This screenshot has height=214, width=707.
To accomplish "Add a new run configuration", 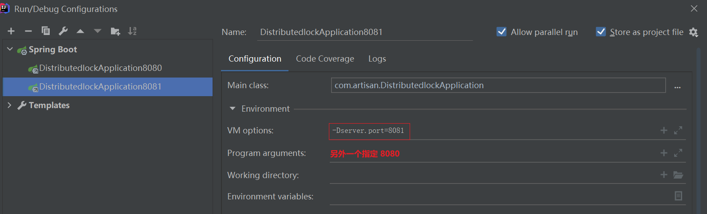I will pos(11,31).
